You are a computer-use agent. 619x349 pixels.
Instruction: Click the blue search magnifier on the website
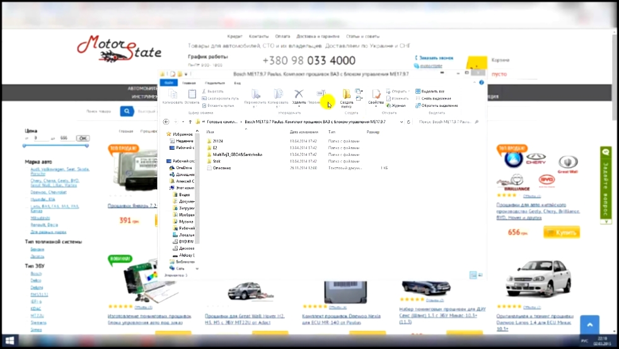click(x=127, y=111)
